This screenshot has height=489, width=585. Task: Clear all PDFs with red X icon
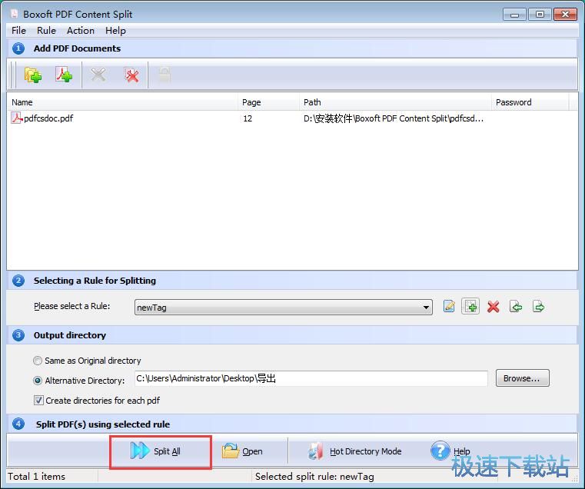tap(131, 75)
